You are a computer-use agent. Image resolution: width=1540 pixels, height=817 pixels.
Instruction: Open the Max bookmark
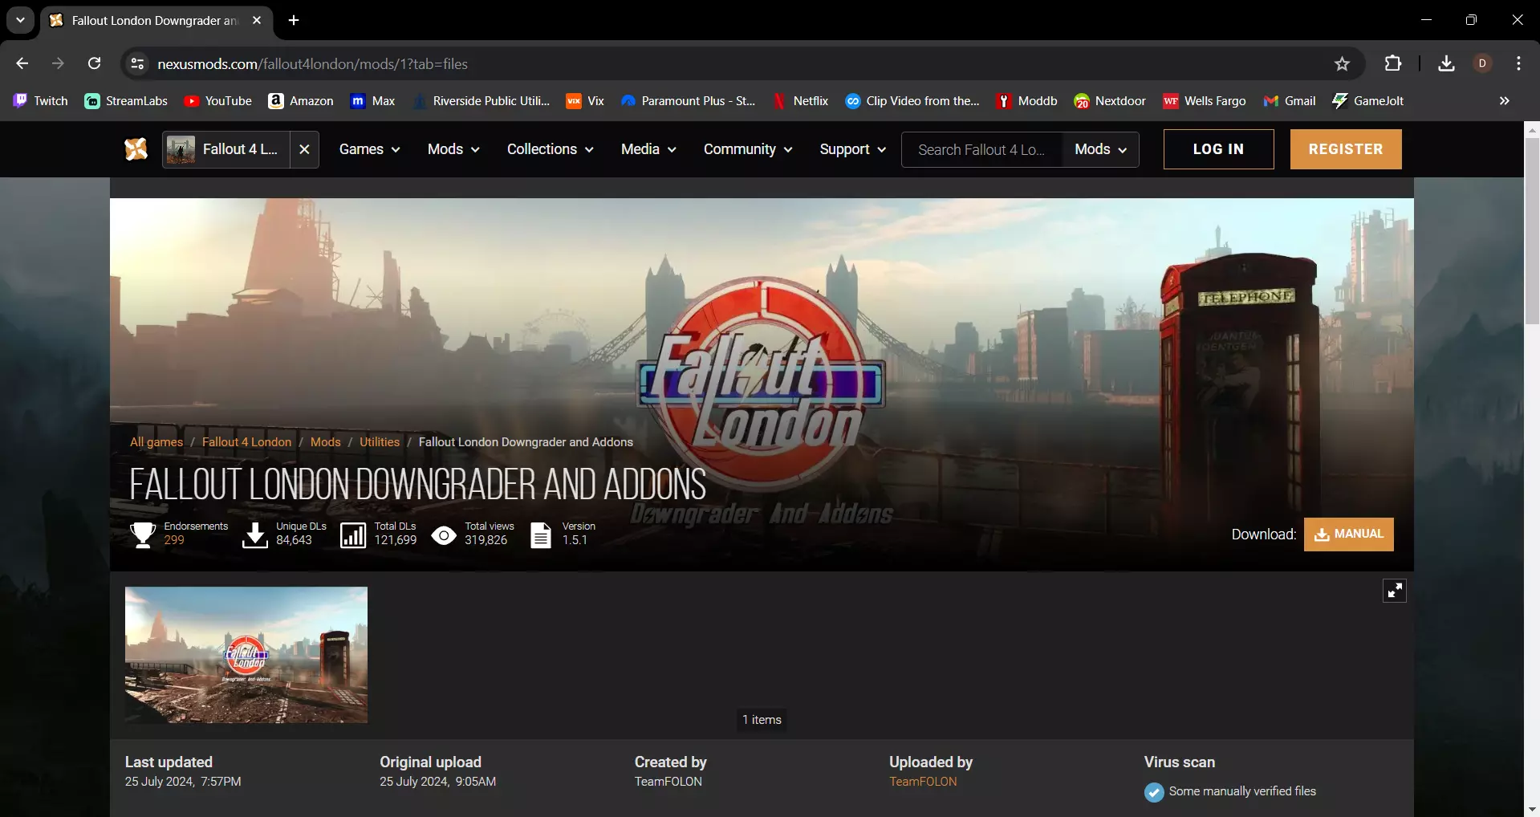tap(373, 101)
